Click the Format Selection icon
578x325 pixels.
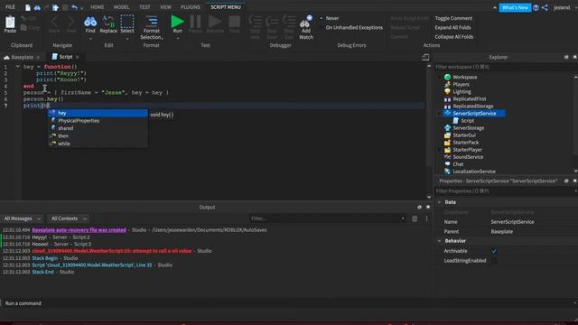point(151,22)
